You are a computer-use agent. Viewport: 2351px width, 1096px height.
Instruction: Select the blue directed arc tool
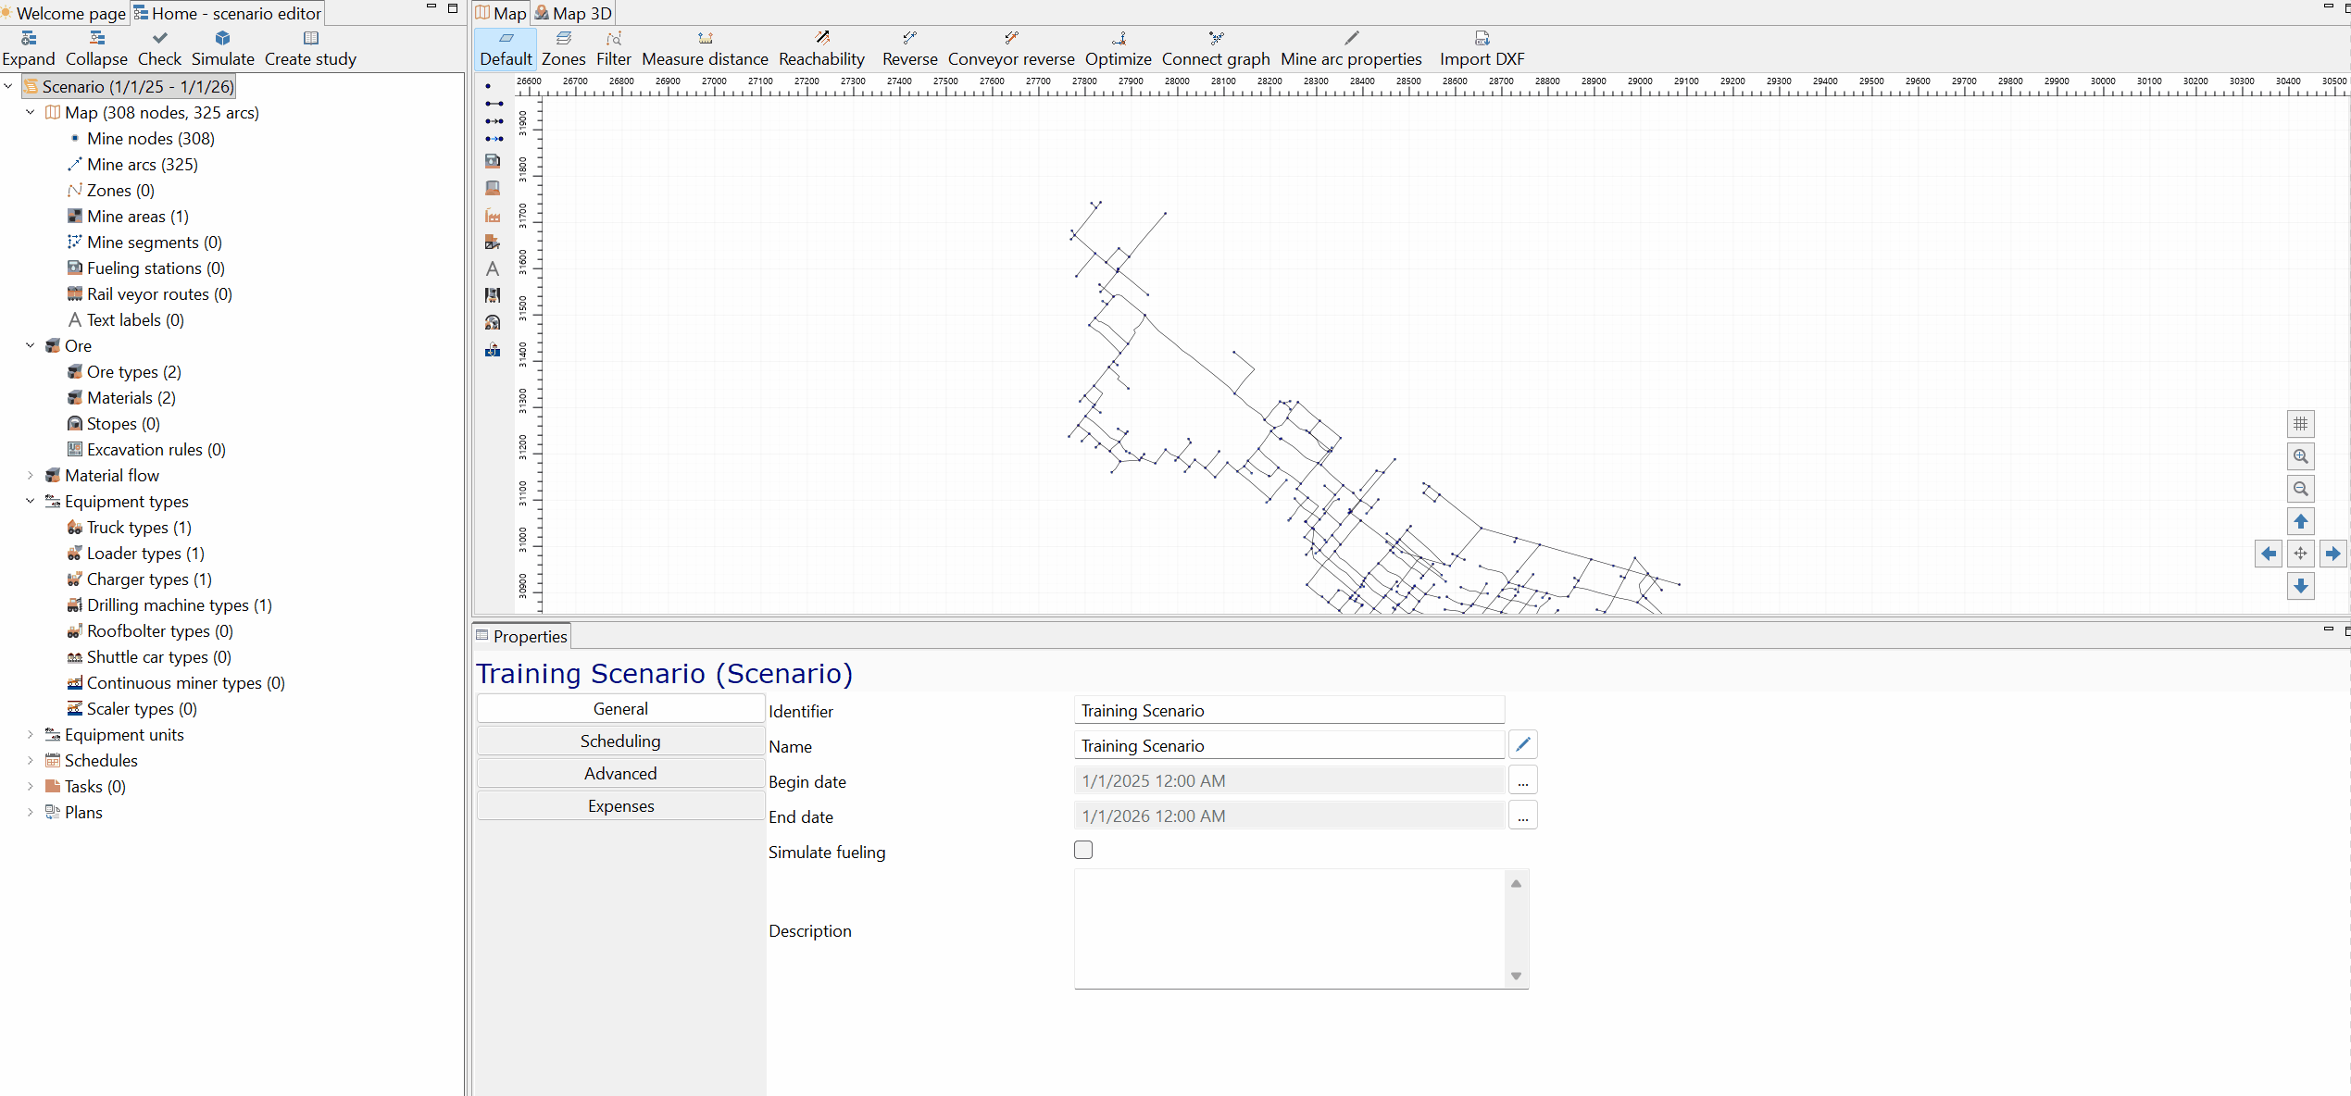[494, 139]
